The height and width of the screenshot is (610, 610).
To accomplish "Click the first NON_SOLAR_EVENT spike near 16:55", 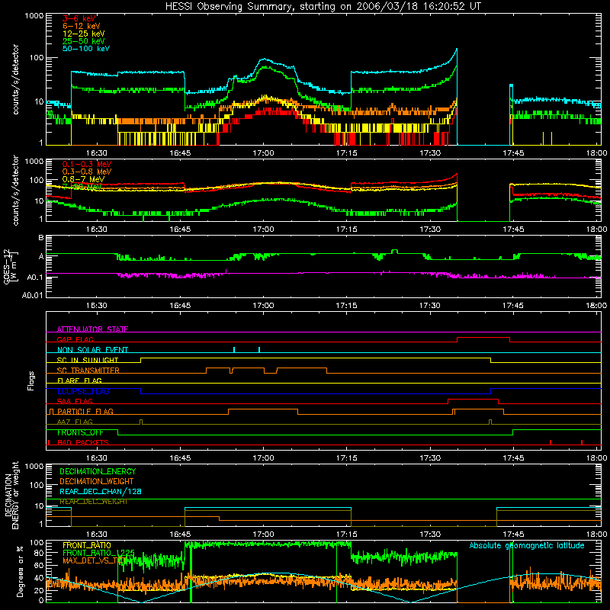I will point(234,349).
